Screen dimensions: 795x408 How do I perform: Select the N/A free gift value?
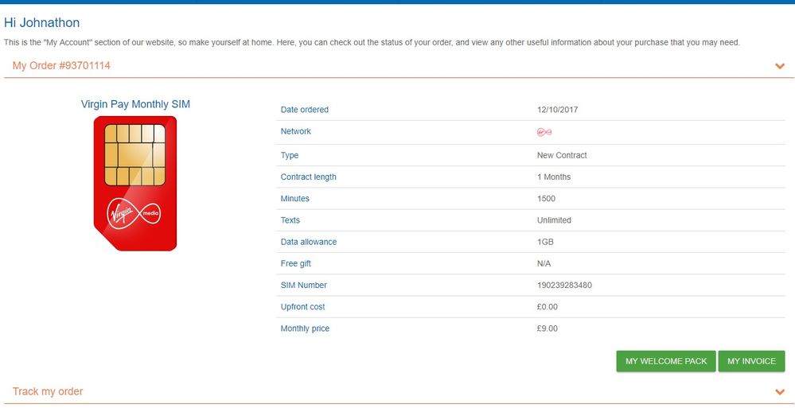544,264
